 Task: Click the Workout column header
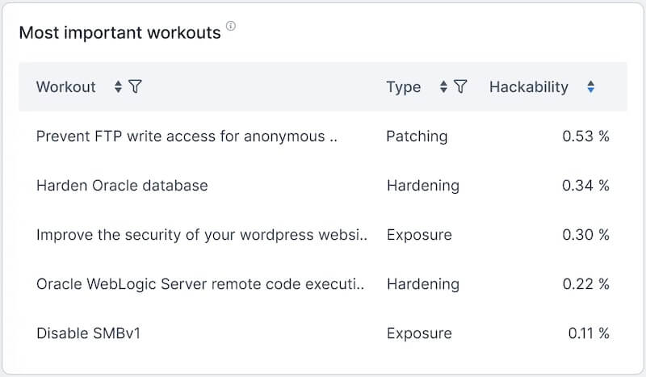(66, 87)
